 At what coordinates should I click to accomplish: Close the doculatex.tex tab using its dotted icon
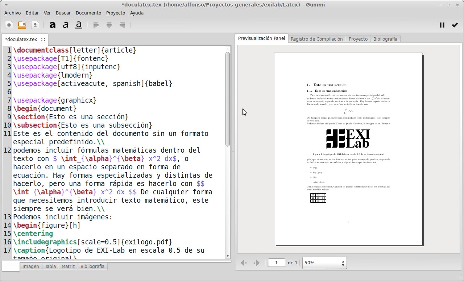[x=43, y=40]
